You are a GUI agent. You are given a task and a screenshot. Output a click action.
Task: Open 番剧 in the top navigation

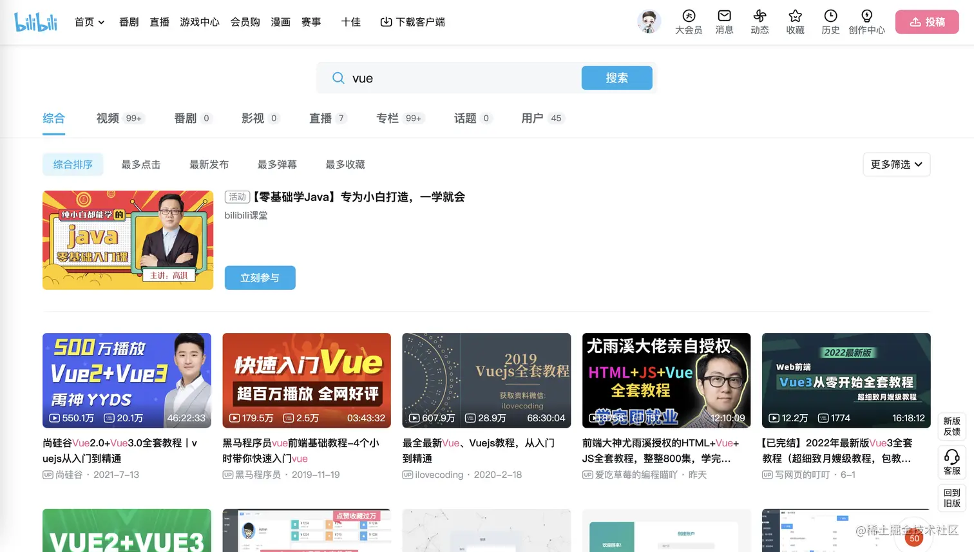click(x=129, y=22)
